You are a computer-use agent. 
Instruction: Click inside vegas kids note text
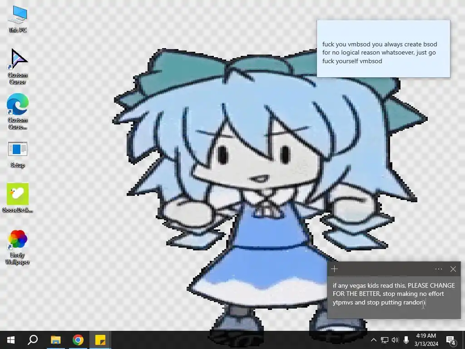click(394, 294)
